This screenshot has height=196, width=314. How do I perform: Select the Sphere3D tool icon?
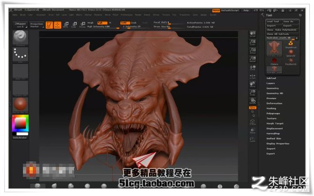point(291,53)
